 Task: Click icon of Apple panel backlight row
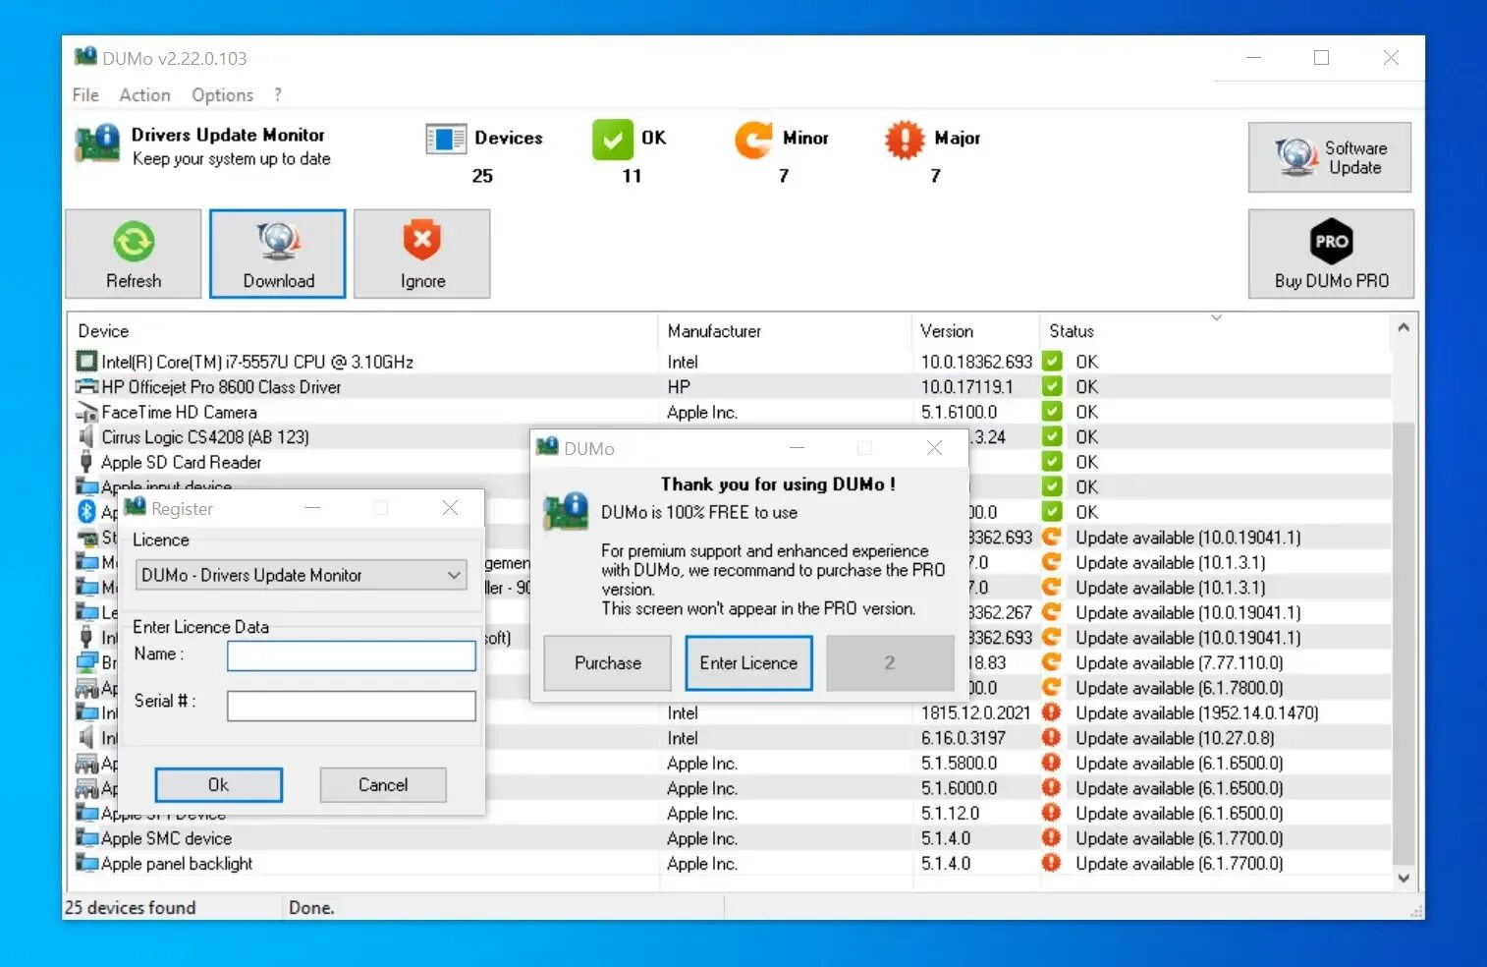86,863
